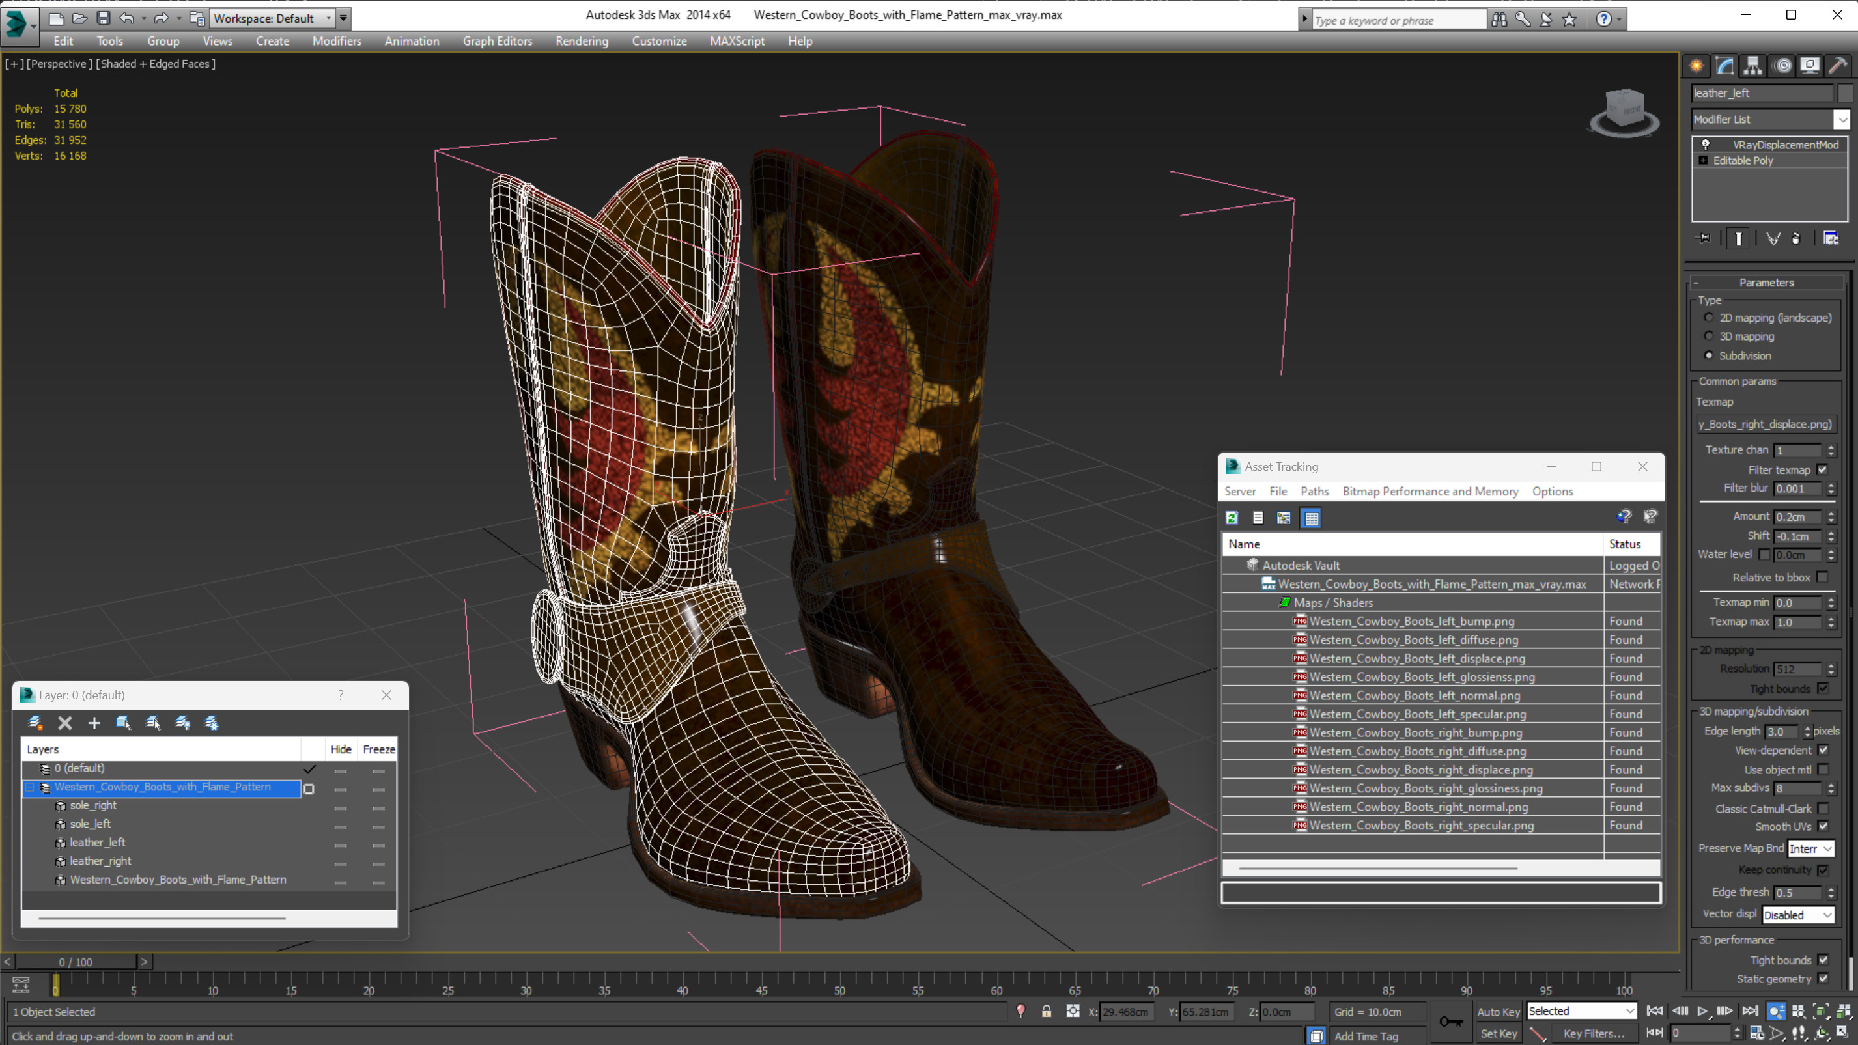Click the Motion command panel tab
The width and height of the screenshot is (1858, 1045).
tap(1782, 66)
